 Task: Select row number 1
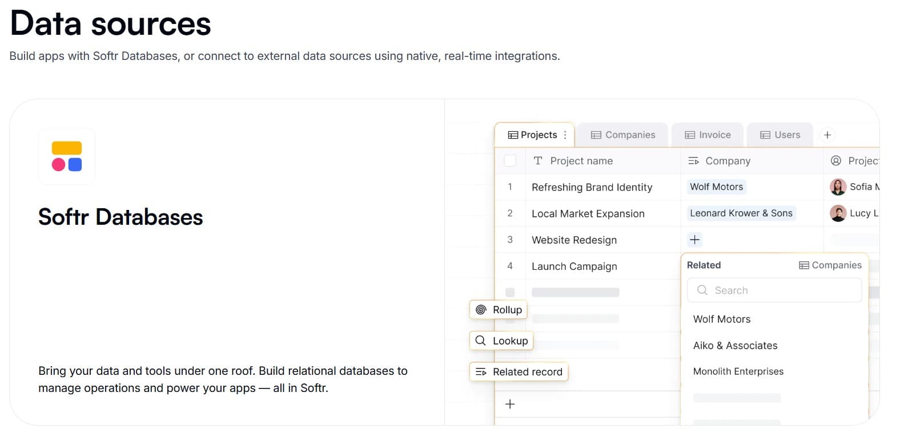(510, 187)
